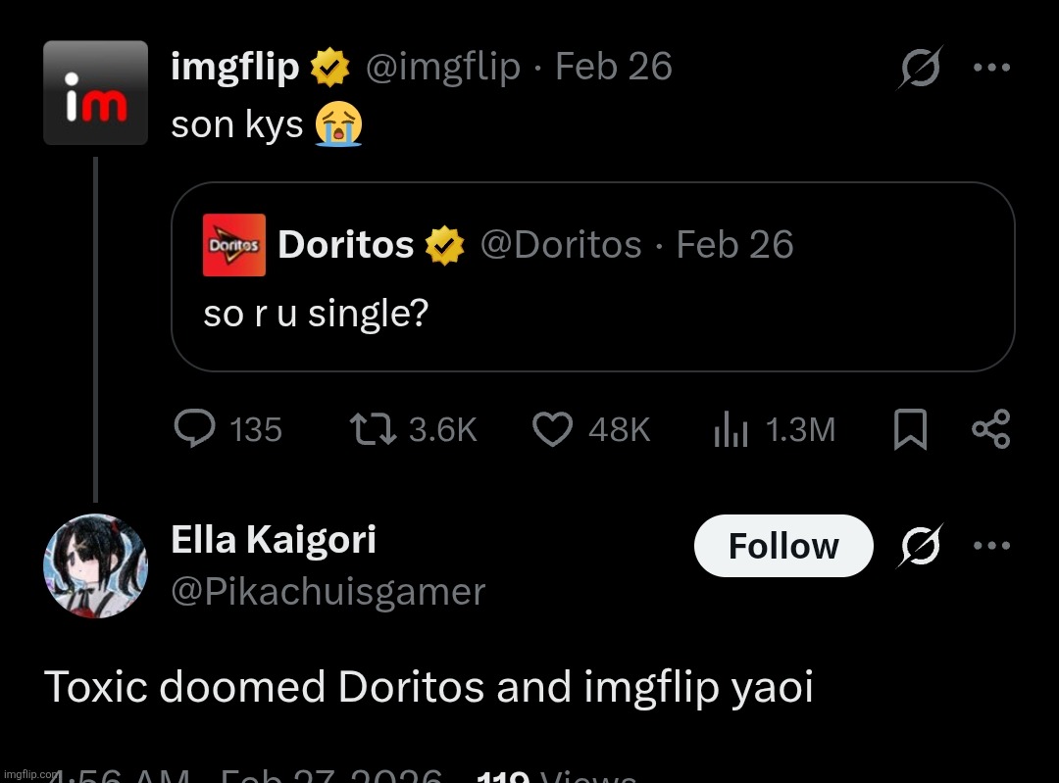Image resolution: width=1059 pixels, height=783 pixels.
Task: Open the reply icon on the imgflip tweet
Action: point(196,428)
